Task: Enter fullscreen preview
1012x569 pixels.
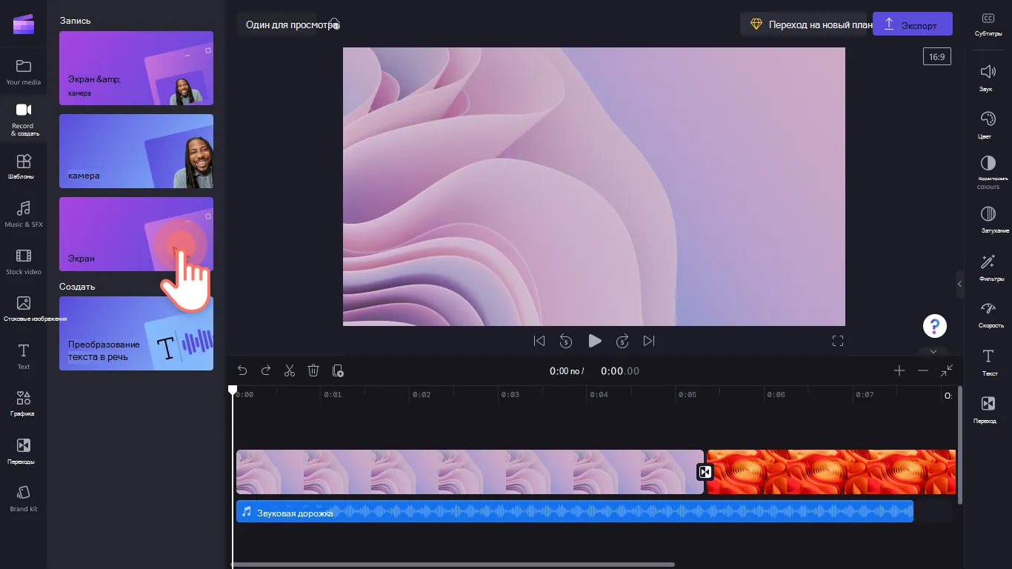Action: pyautogui.click(x=838, y=341)
